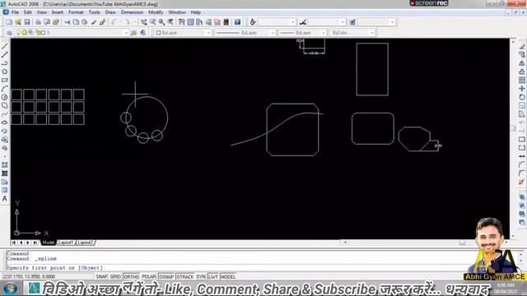Select the Polygon draw tool

[5, 72]
